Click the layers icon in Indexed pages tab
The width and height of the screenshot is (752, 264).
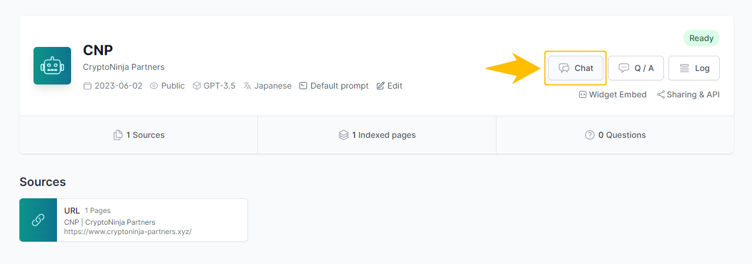tap(344, 135)
